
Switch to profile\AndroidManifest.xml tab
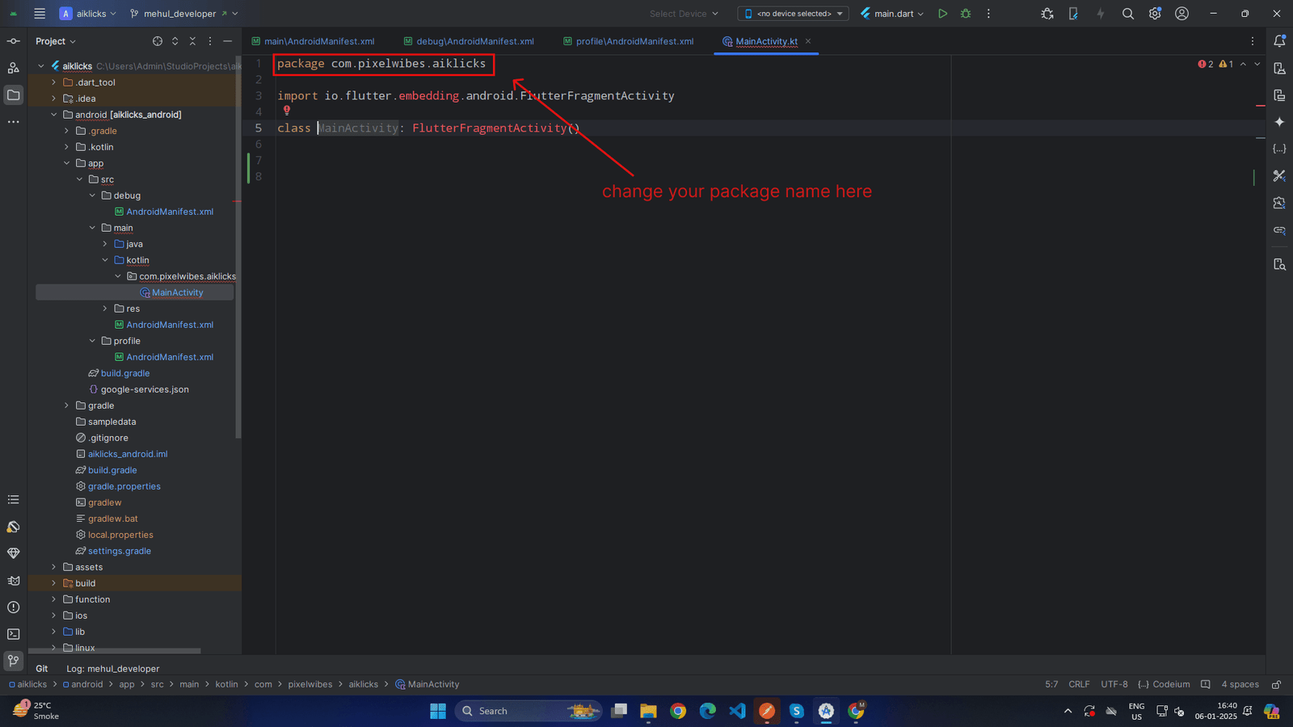click(x=634, y=41)
